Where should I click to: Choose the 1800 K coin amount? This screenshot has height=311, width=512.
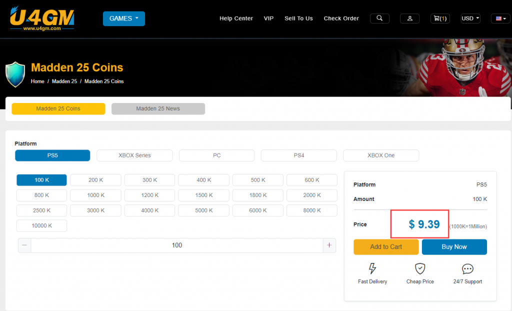[257, 195]
